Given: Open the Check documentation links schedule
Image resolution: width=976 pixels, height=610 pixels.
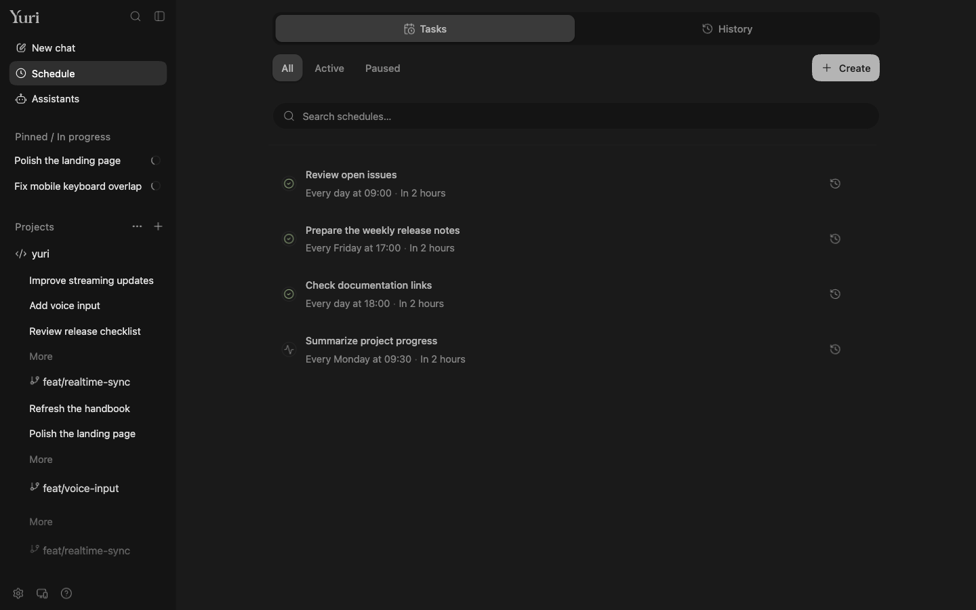Looking at the screenshot, I should [x=576, y=294].
